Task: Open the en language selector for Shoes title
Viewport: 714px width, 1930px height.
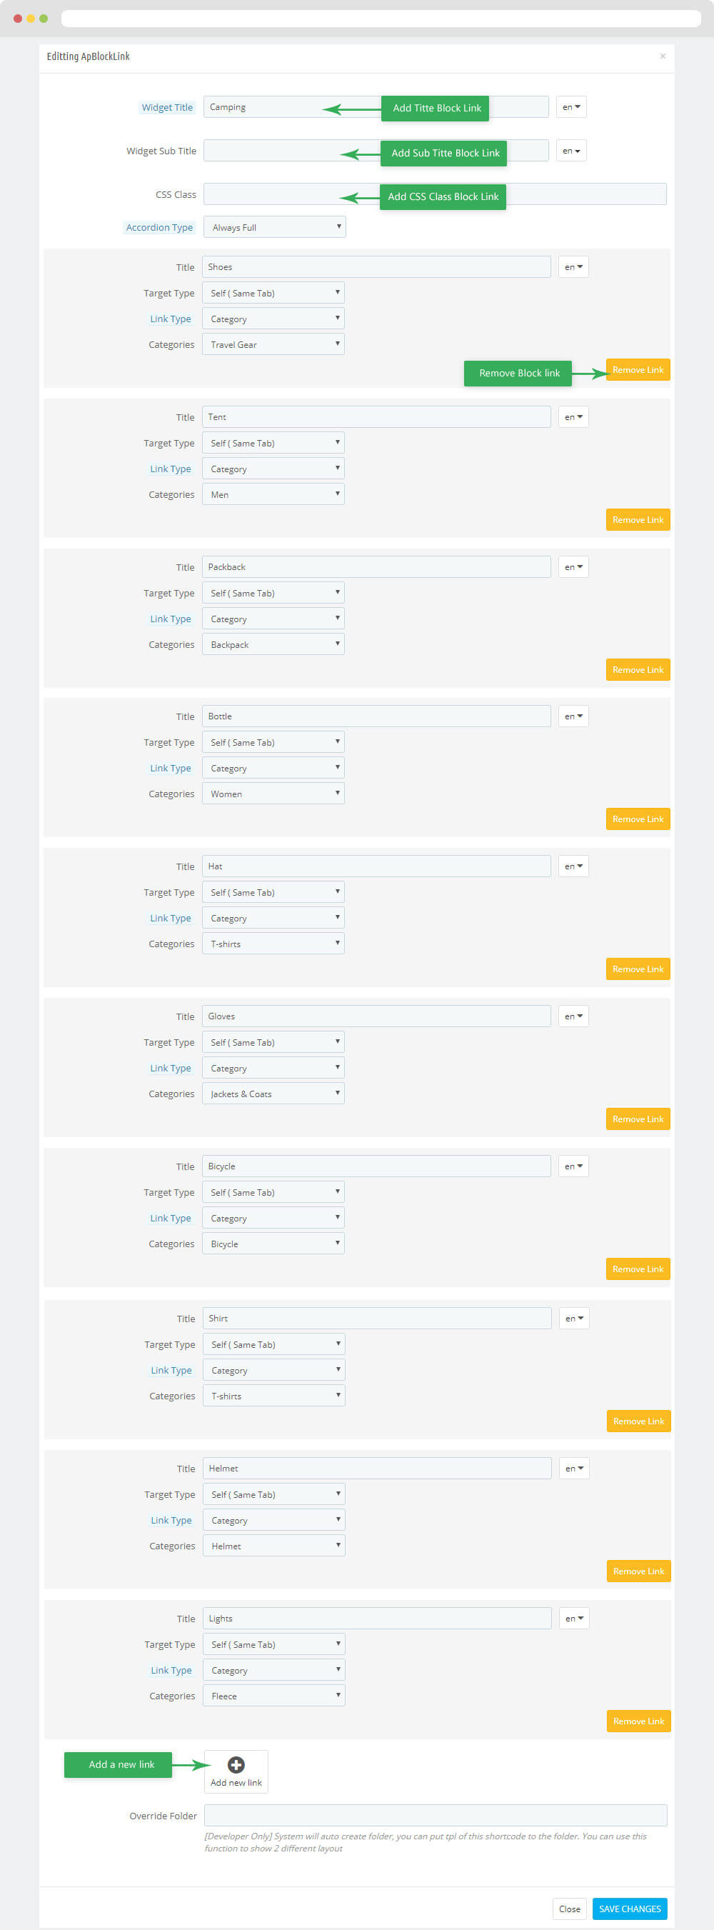Action: (x=573, y=266)
